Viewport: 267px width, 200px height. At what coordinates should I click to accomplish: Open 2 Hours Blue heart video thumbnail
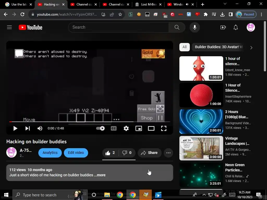(x=201, y=121)
